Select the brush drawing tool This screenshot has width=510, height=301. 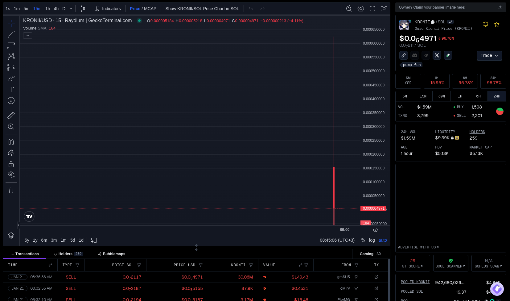[x=11, y=78]
